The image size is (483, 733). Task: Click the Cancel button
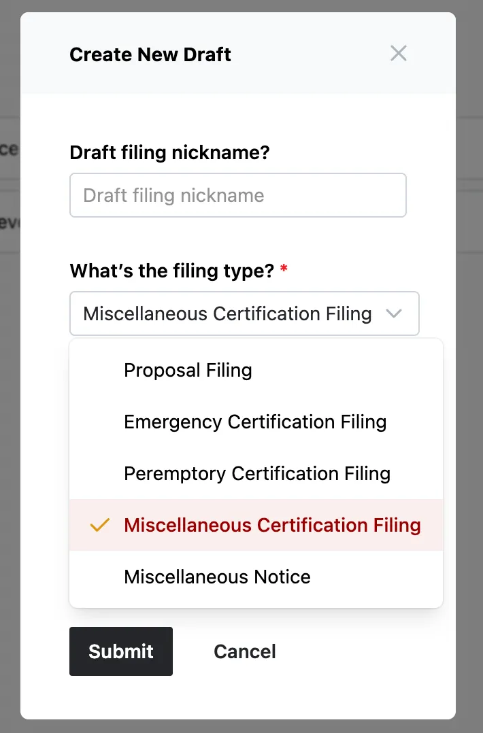point(245,651)
